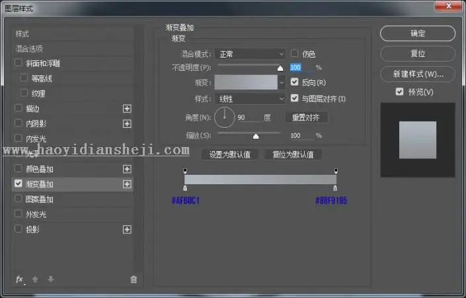Click the angle field showing 90
466x298 pixels.
[249, 118]
